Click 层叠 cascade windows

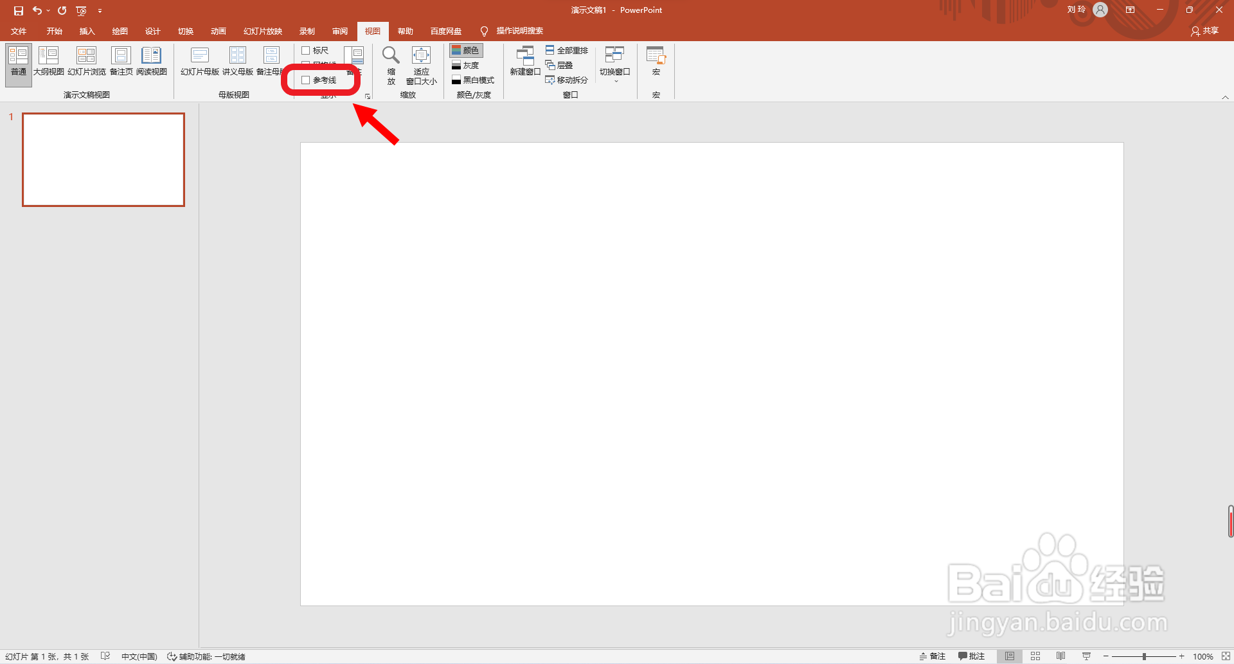(559, 65)
